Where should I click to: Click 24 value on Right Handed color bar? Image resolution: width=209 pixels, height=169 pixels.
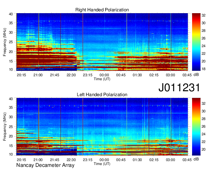click(203, 46)
